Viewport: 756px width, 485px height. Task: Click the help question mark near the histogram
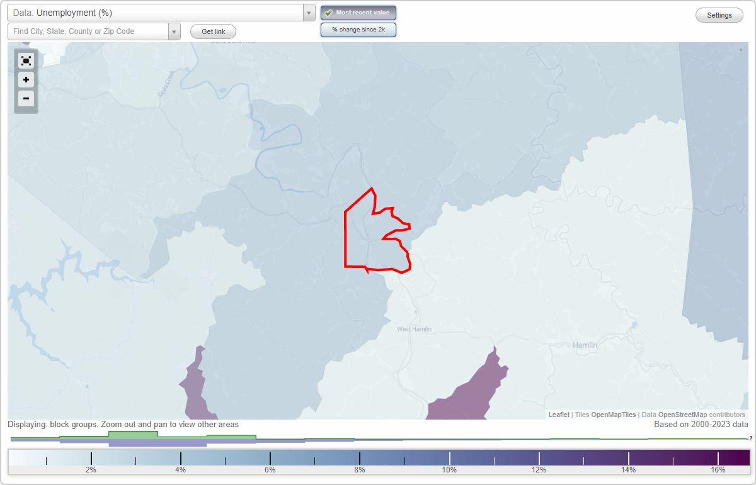pos(752,438)
